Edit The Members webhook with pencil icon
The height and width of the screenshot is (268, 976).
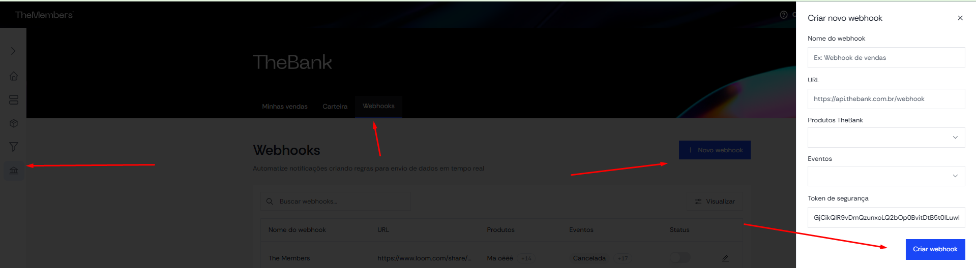point(725,258)
